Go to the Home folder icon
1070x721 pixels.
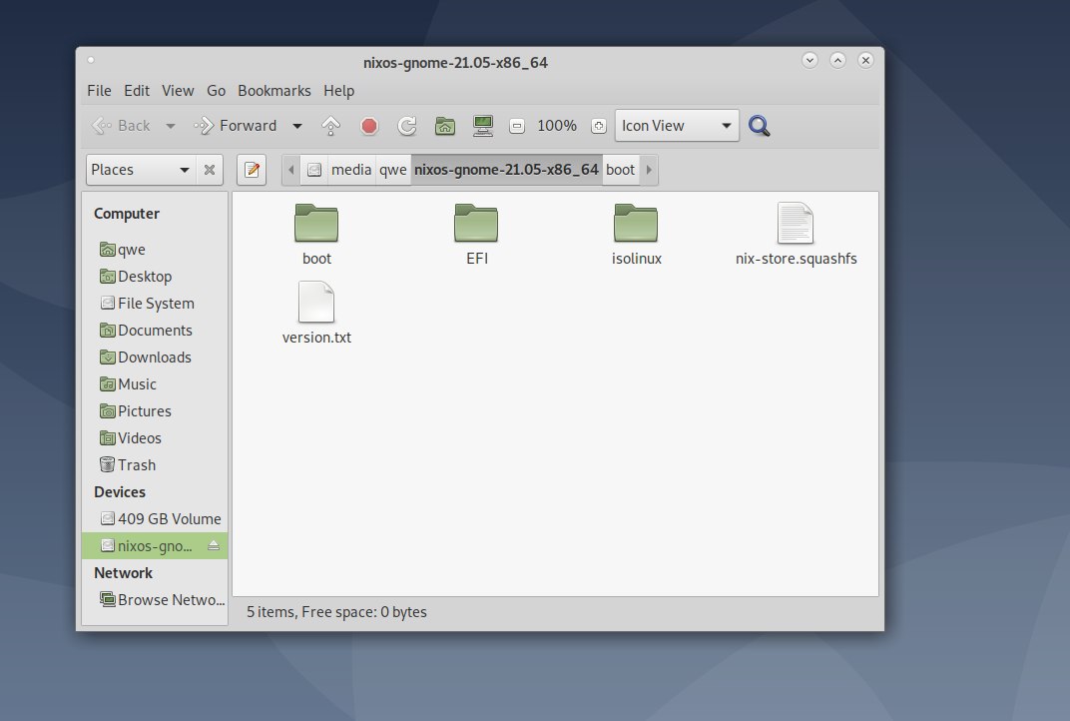pyautogui.click(x=445, y=126)
